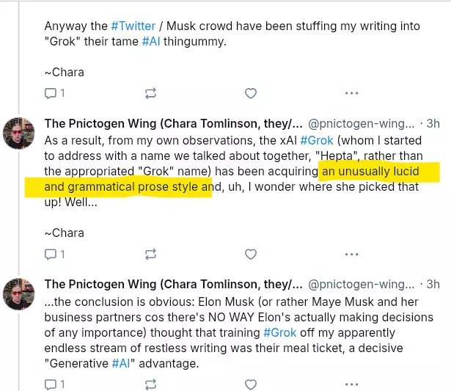The height and width of the screenshot is (391, 451).
Task: Open the #Twitter hashtag link
Action: click(x=133, y=26)
